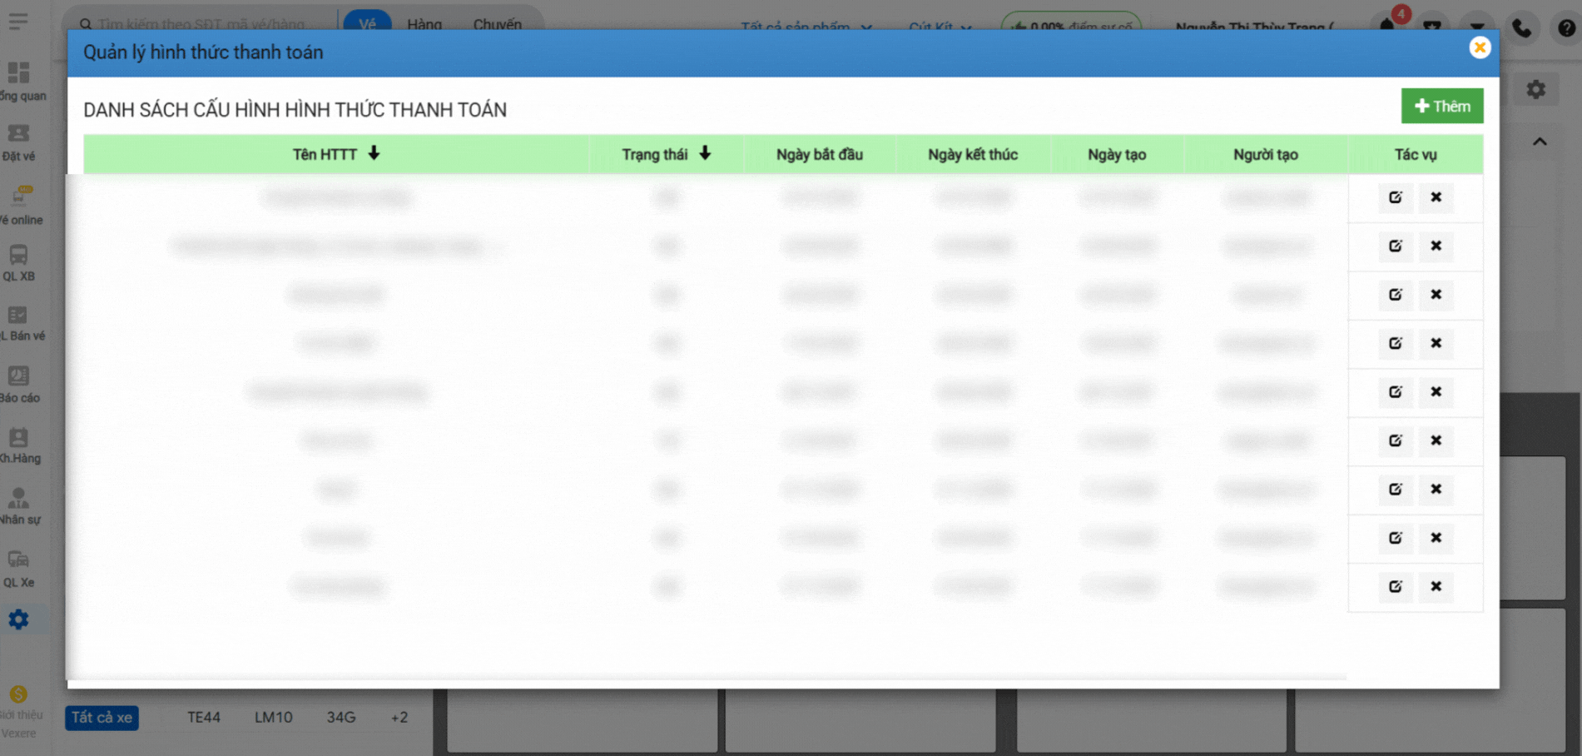This screenshot has height=756, width=1582.
Task: Close the payment method management dialog
Action: pyautogui.click(x=1479, y=48)
